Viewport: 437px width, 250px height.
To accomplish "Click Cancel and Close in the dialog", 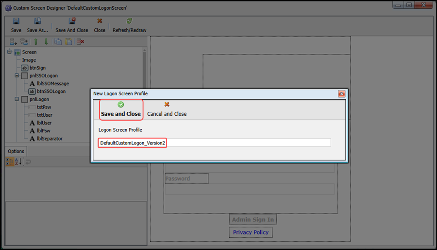I will click(x=167, y=109).
